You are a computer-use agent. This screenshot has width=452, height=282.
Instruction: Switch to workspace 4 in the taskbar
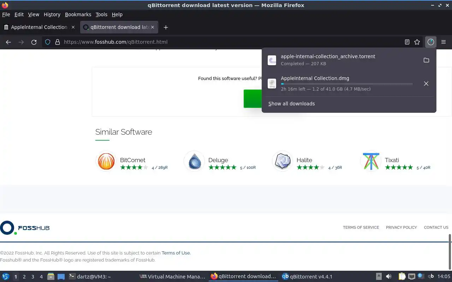41,277
